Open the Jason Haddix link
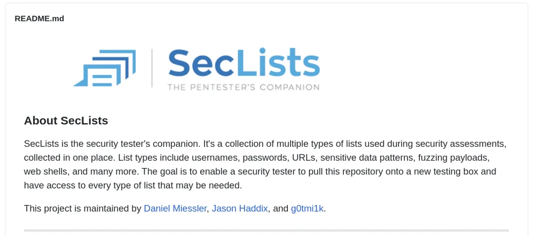 [239, 209]
